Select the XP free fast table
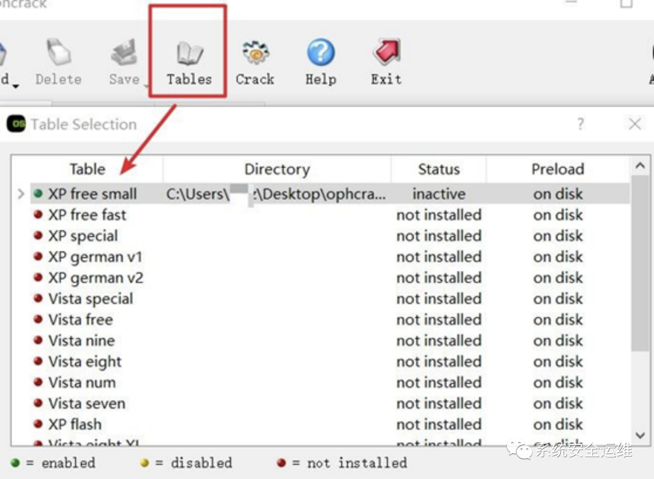Viewport: 654px width, 479px height. point(87,215)
